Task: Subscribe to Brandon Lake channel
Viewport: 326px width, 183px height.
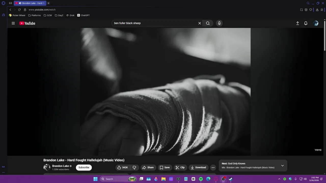Action: [84, 167]
